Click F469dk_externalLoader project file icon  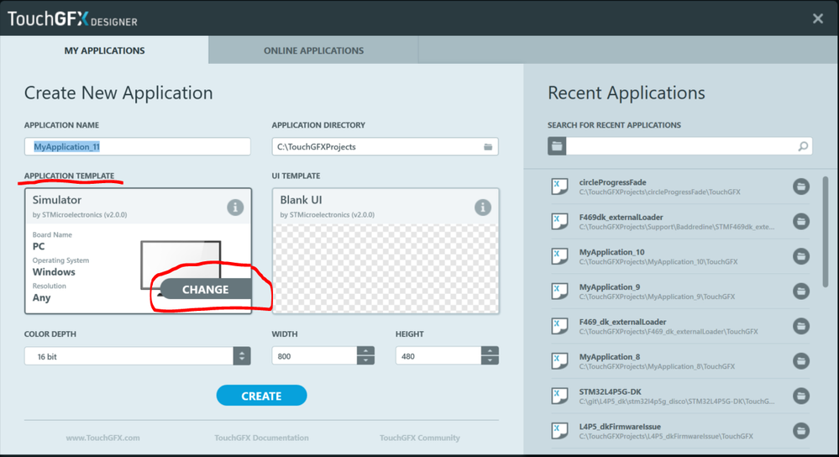[x=559, y=221]
